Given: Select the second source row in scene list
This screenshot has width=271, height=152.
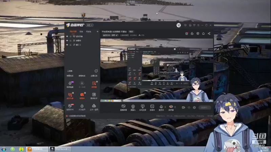Looking at the screenshot, I should [x=82, y=41].
